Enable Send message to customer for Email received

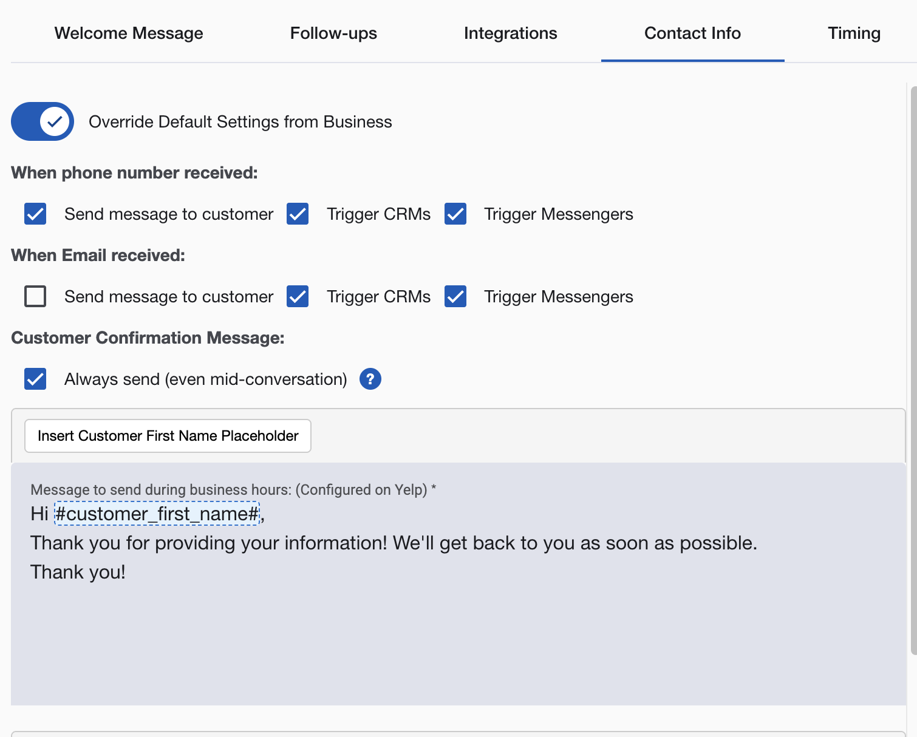tap(35, 296)
